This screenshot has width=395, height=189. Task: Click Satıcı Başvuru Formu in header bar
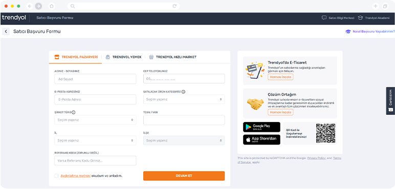click(x=55, y=18)
